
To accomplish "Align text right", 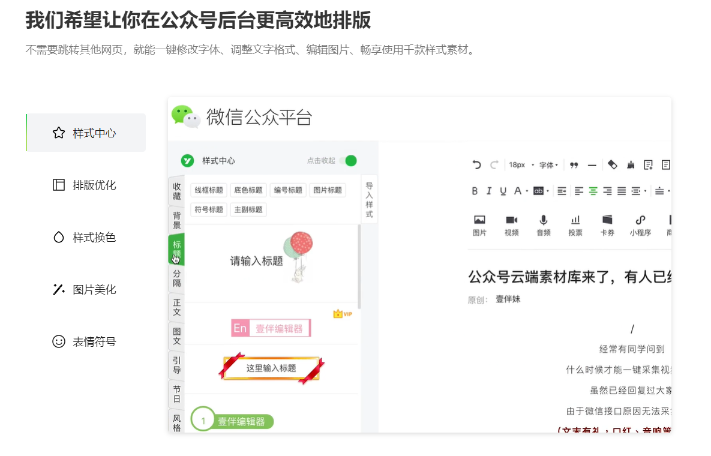I will 607,191.
